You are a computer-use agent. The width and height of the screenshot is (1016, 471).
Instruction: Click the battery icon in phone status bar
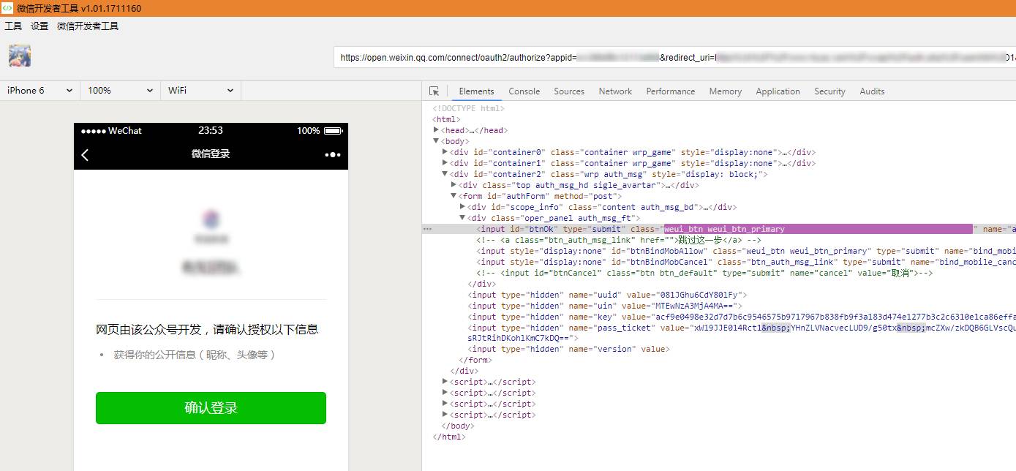333,131
